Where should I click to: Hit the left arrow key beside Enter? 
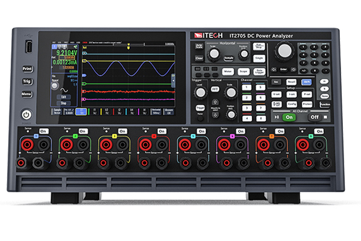[x=274, y=69]
